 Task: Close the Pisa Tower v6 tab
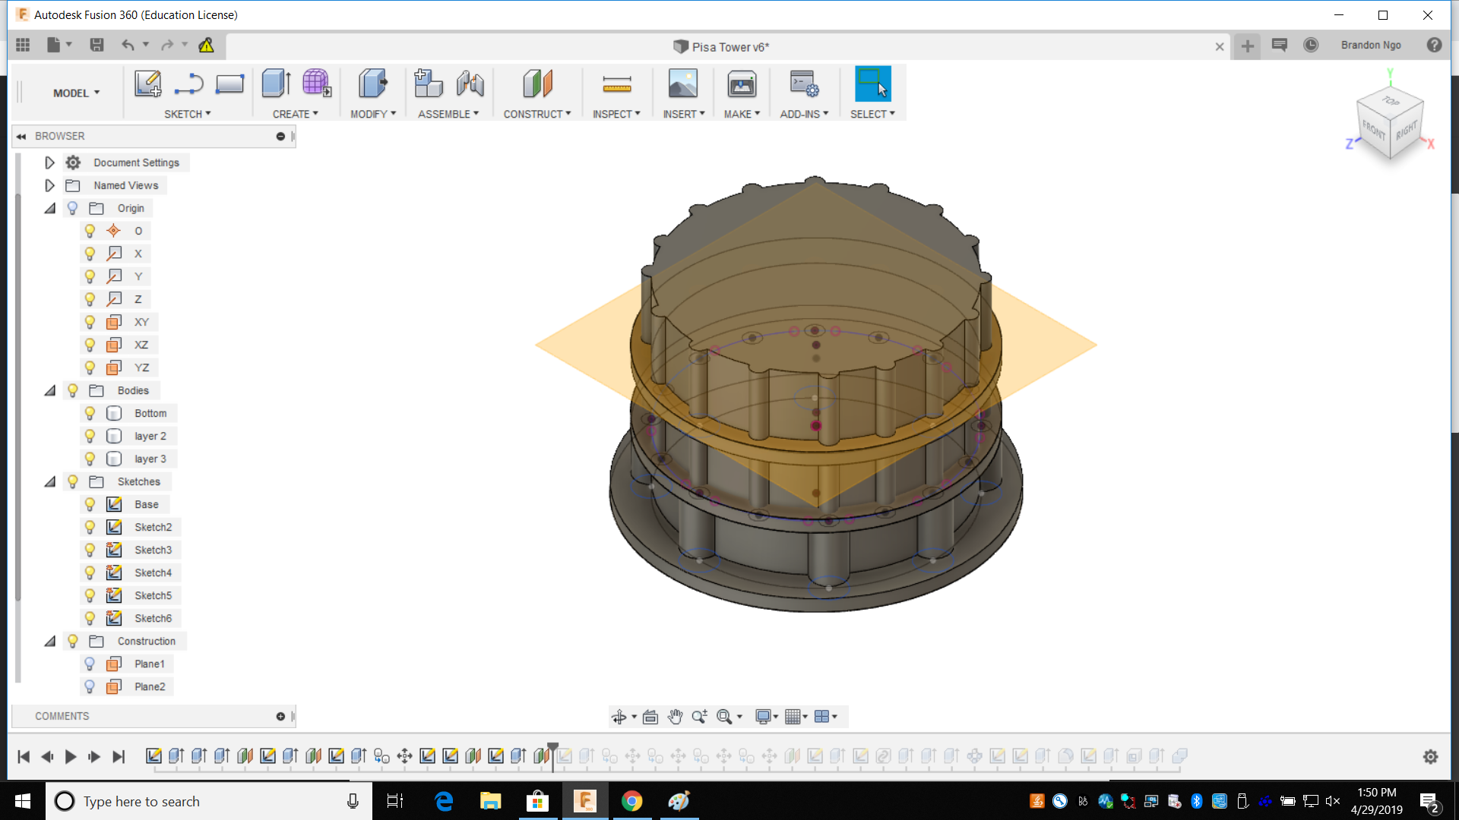point(1220,47)
